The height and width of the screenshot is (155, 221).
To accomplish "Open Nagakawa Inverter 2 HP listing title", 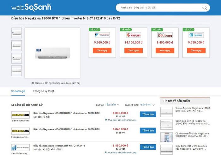I will coord(59,146).
